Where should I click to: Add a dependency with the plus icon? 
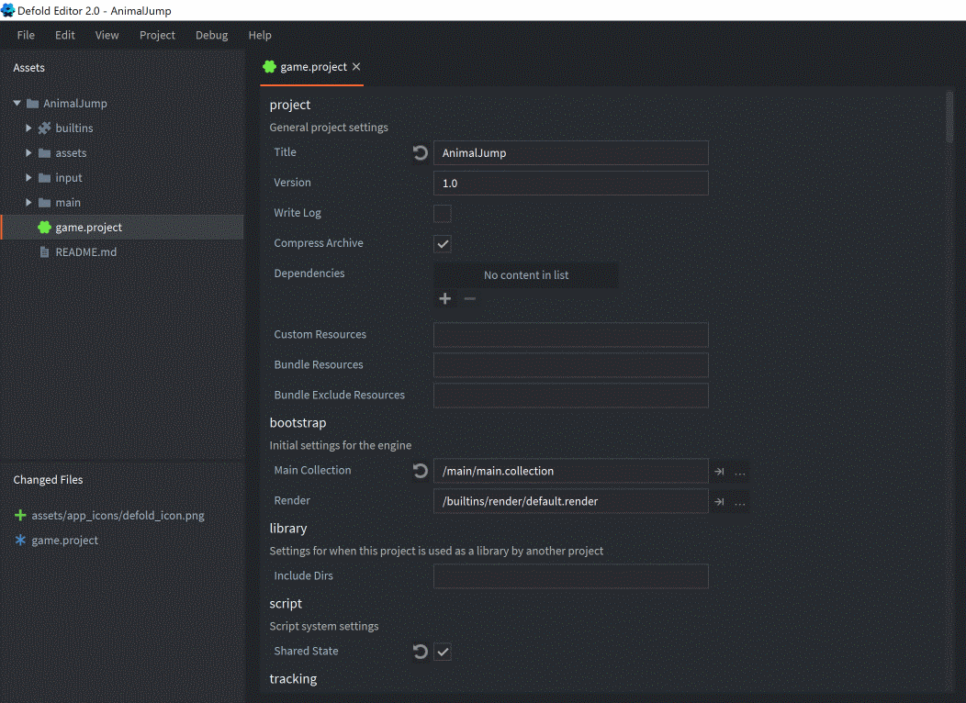[445, 299]
